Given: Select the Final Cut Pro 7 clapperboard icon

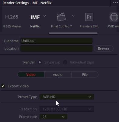Looking at the screenshot, I should (61, 17).
